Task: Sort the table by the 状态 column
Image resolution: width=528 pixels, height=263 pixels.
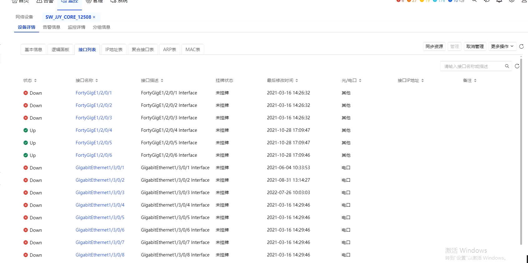Action: tap(35, 80)
